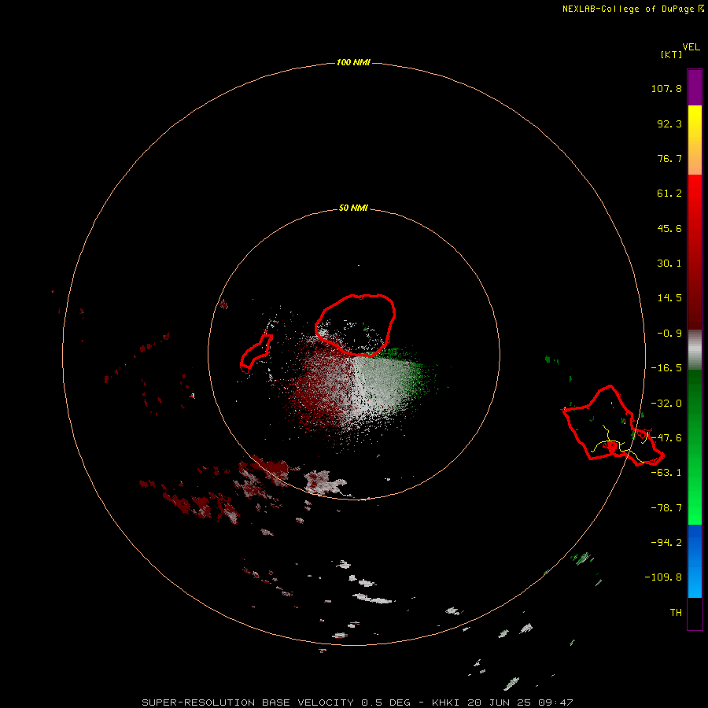This screenshot has width=708, height=708.
Task: Click the -32.0 legend value
Action: tap(666, 404)
